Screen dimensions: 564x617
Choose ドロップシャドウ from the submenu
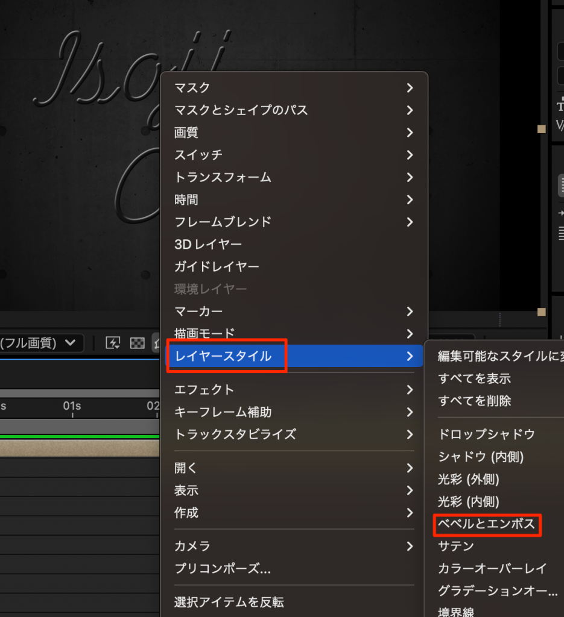point(486,434)
